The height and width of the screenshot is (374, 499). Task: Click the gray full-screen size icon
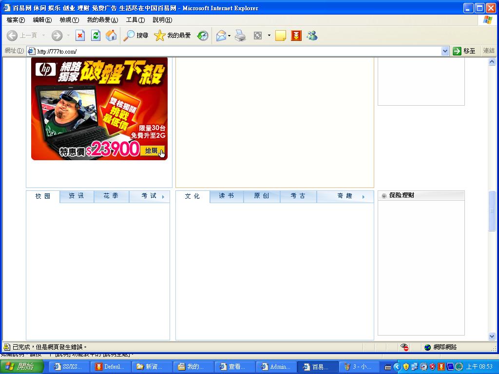coord(257,35)
